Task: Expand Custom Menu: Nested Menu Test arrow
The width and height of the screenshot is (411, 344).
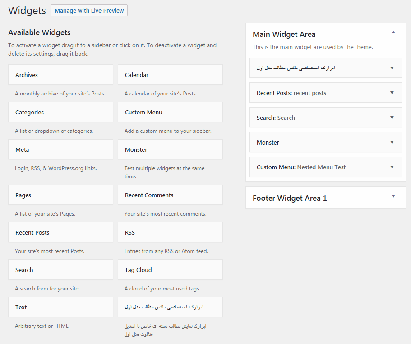Action: point(392,167)
